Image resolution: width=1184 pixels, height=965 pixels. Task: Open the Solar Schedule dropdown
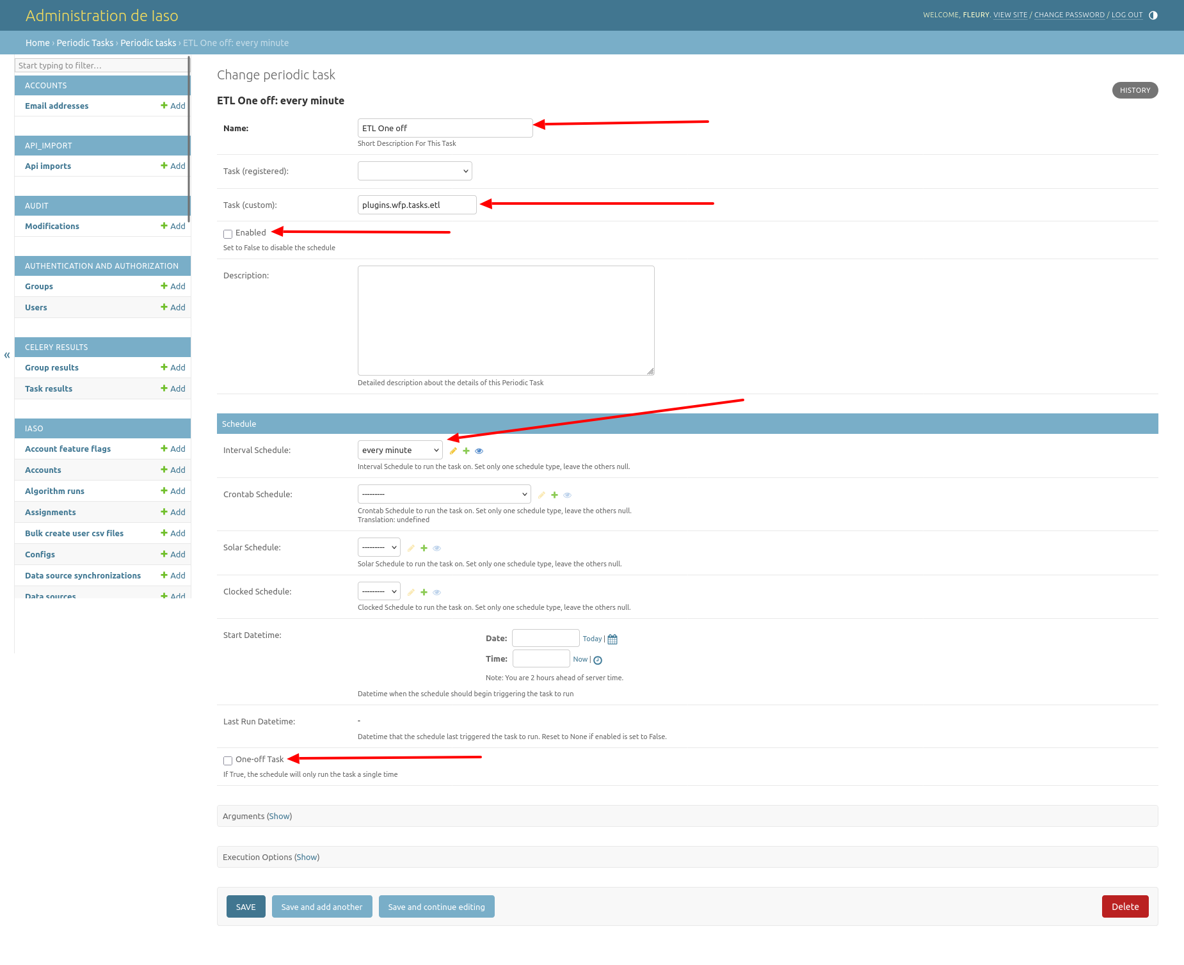coord(379,547)
